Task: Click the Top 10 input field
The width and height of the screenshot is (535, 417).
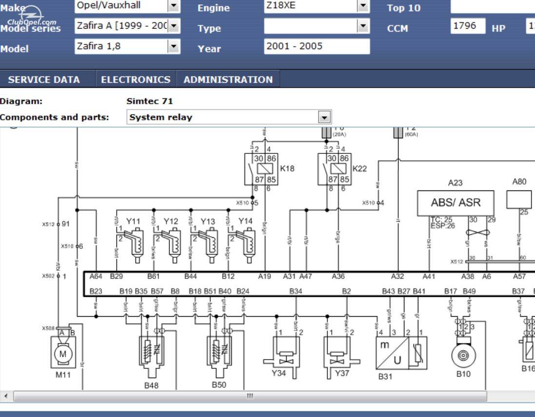Action: (493, 6)
